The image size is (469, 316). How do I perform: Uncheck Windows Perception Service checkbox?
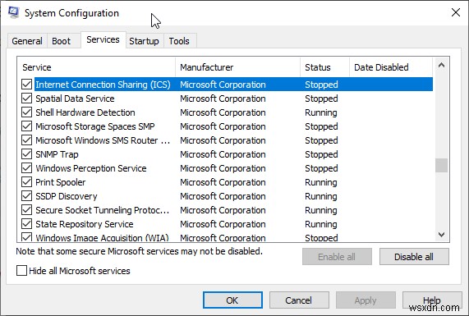(x=26, y=168)
